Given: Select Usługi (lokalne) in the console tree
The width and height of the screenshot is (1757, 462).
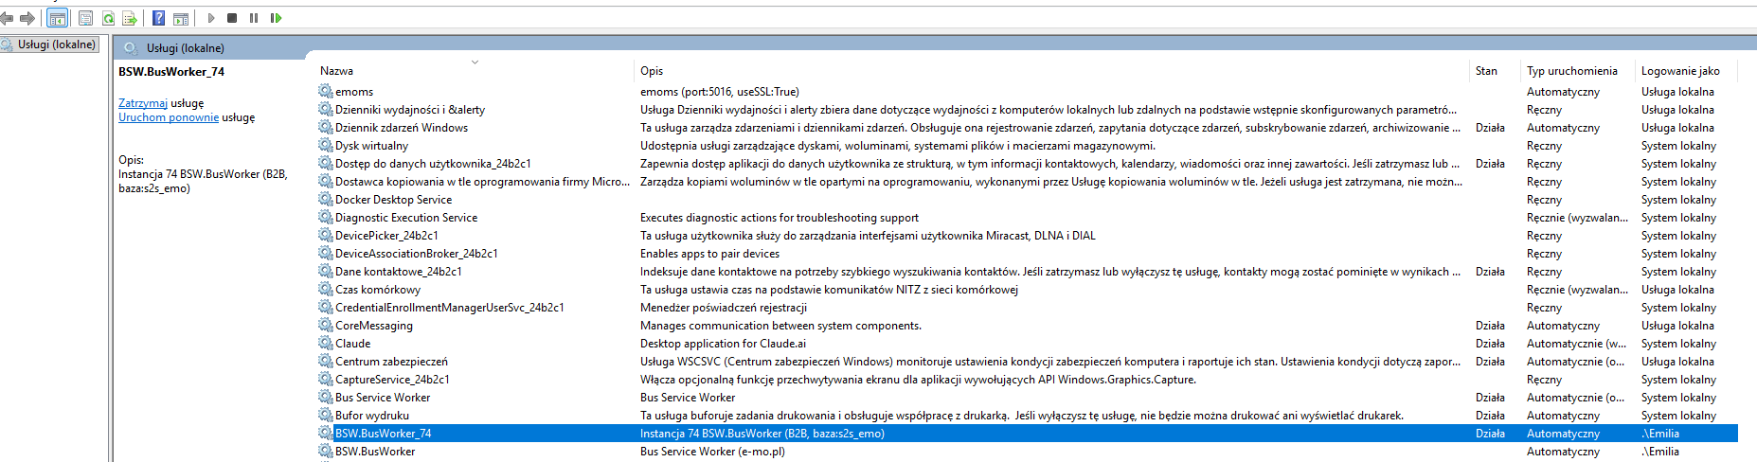Looking at the screenshot, I should tap(56, 44).
